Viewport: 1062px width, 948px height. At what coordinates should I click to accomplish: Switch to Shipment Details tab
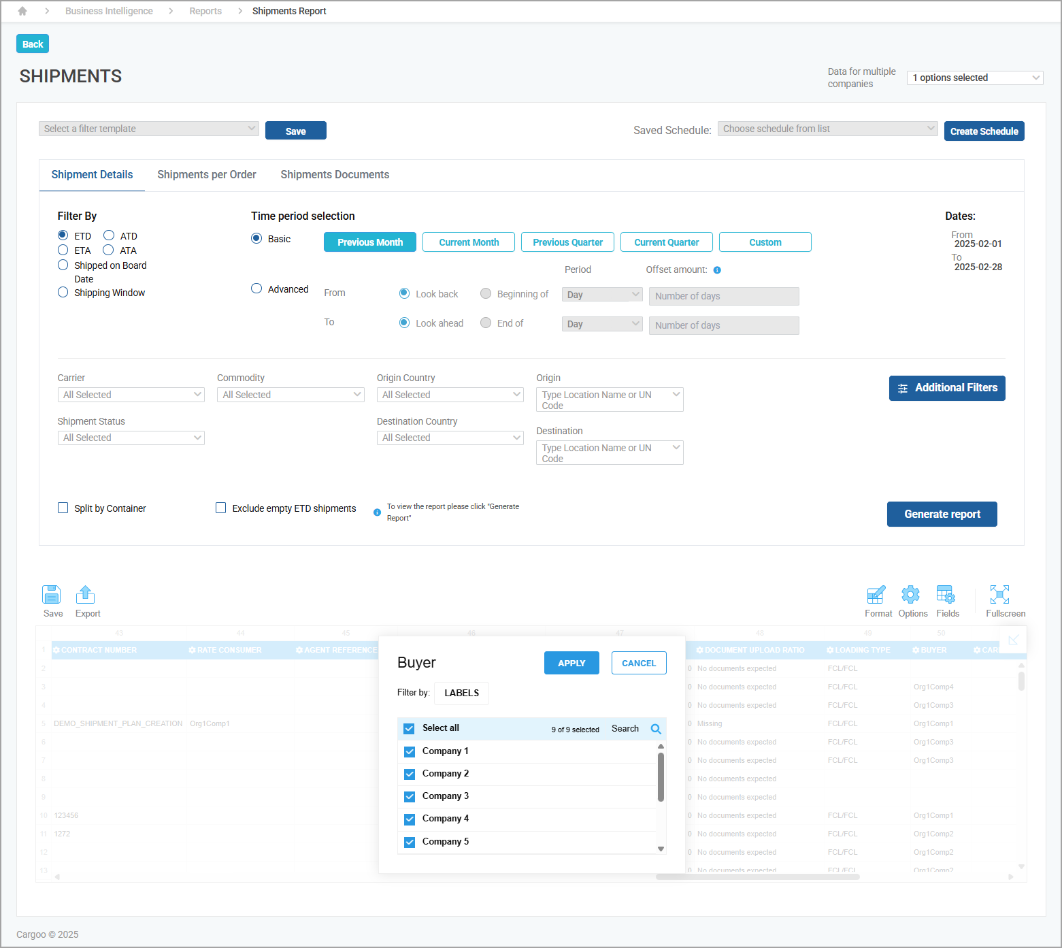[93, 175]
